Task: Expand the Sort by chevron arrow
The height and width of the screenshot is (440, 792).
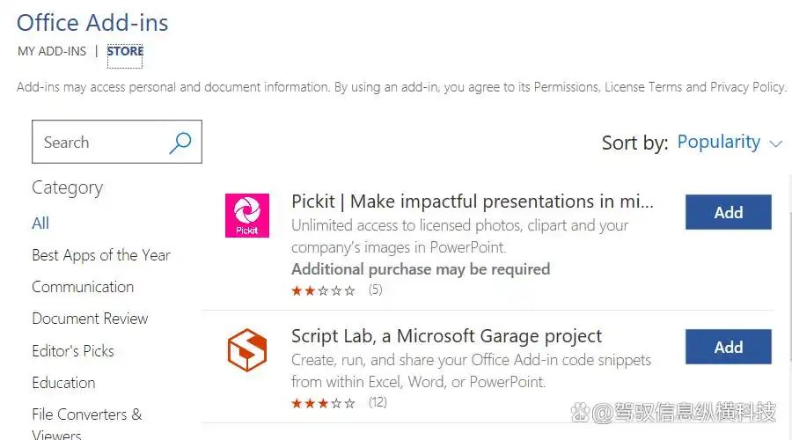Action: (x=775, y=144)
